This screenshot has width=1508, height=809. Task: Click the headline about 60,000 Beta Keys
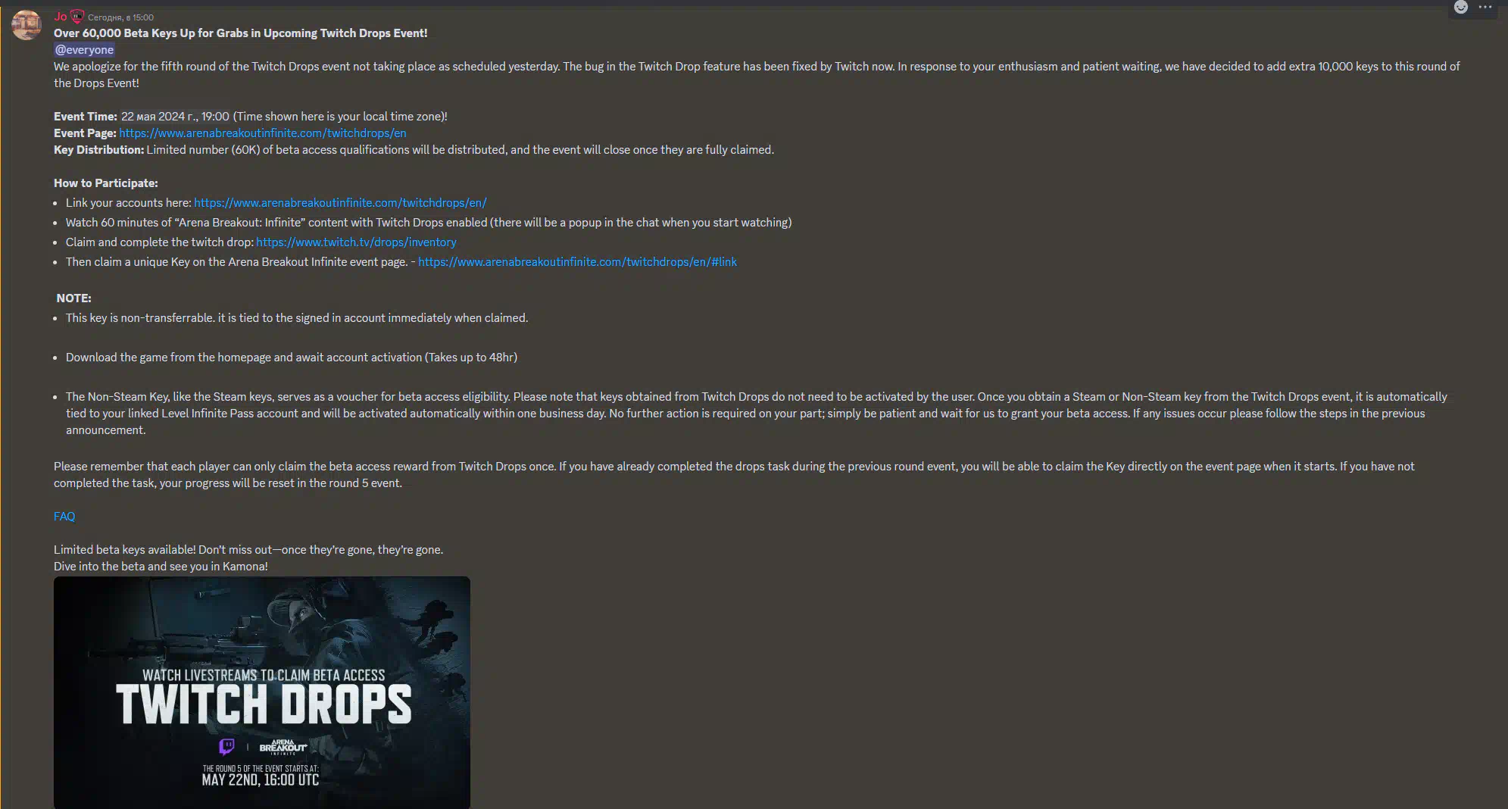click(x=241, y=33)
